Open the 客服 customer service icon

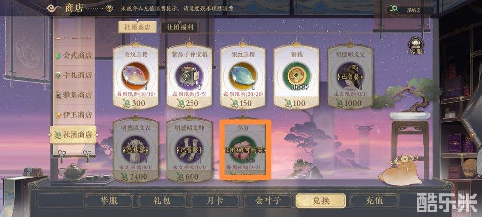[416, 47]
